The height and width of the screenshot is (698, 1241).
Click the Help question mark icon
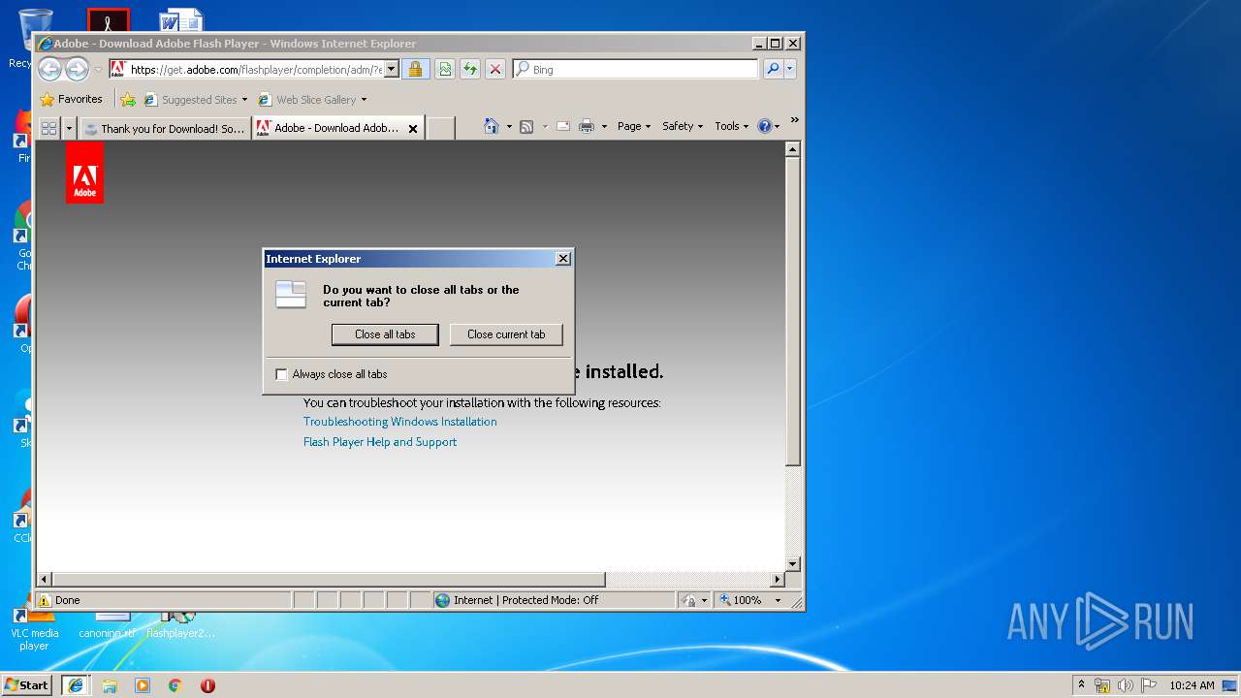click(764, 126)
